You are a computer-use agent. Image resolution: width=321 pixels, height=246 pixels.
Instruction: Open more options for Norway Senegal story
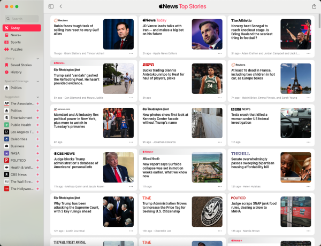[308, 53]
